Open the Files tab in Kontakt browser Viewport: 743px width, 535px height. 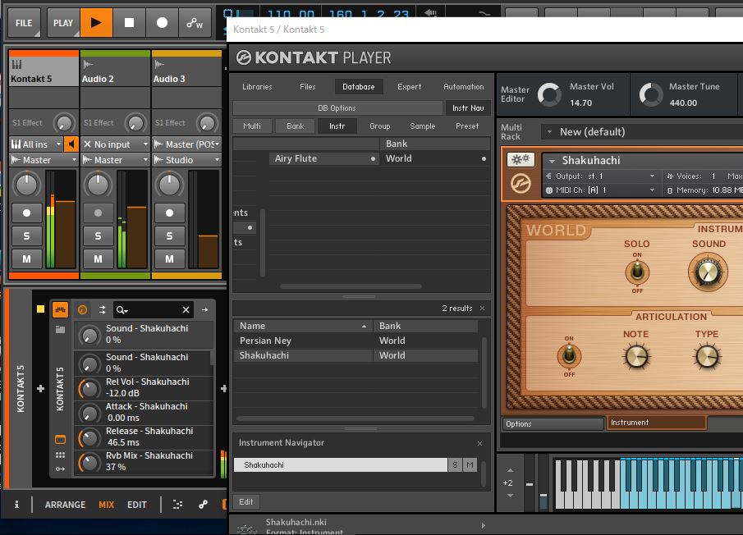pyautogui.click(x=308, y=87)
